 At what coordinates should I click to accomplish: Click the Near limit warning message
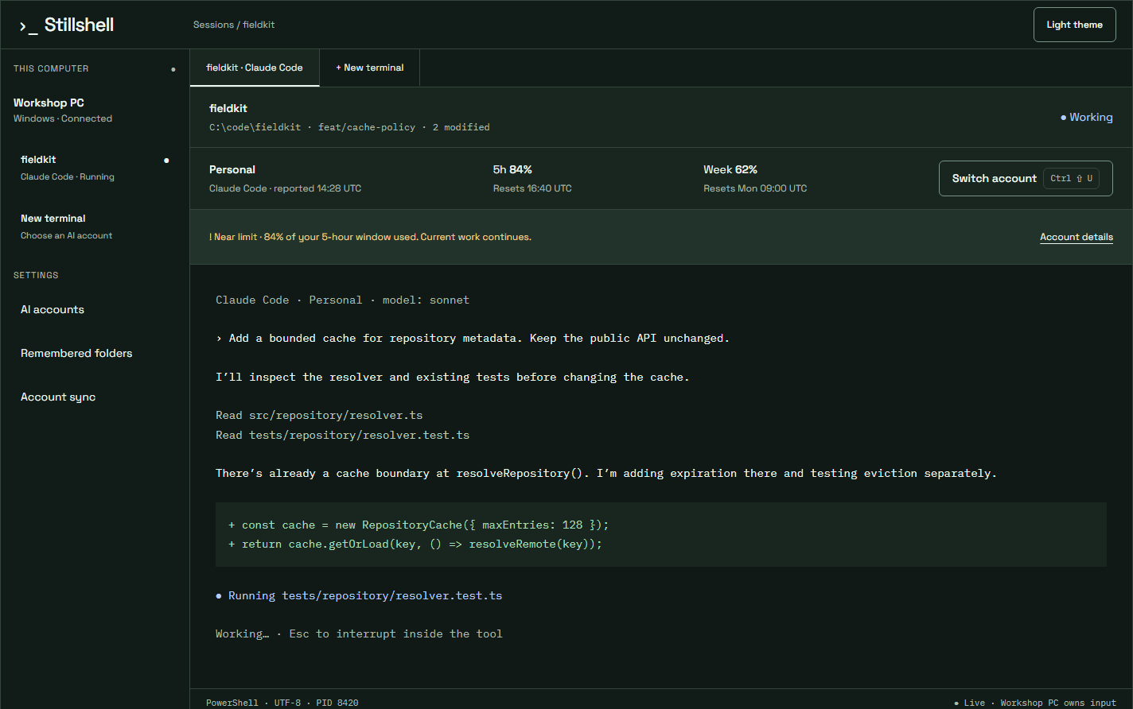click(370, 237)
